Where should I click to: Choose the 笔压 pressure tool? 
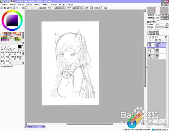coord(8,58)
